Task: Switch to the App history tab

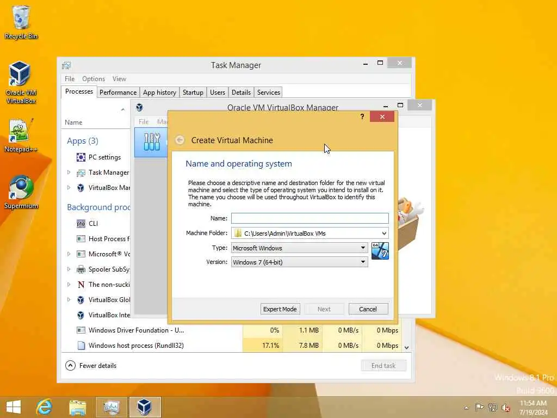Action: [x=159, y=93]
